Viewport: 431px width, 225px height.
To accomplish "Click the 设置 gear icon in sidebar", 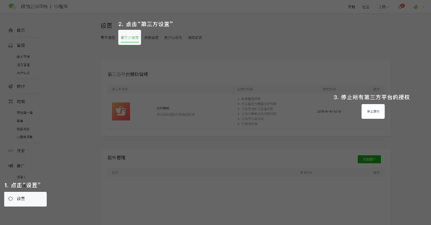I will (11, 199).
